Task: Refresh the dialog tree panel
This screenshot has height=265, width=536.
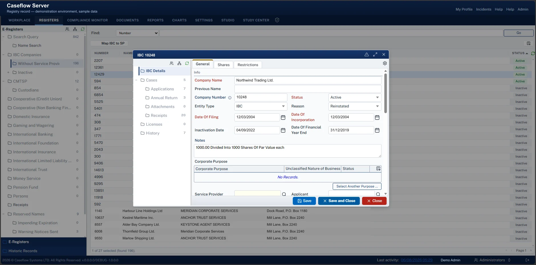Action: click(x=187, y=63)
